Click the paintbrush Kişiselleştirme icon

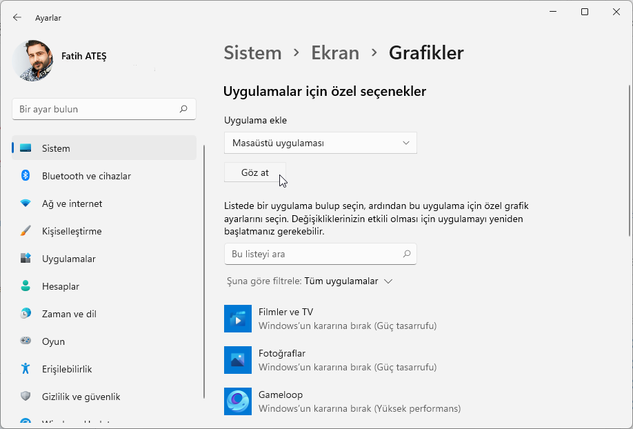pos(26,231)
